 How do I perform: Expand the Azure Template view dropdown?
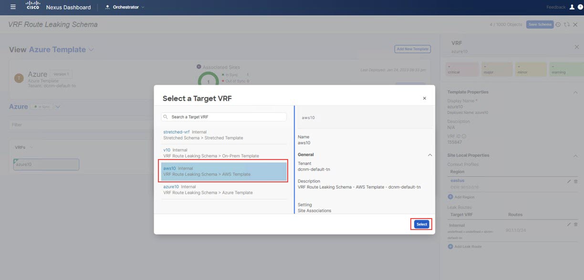tap(91, 50)
